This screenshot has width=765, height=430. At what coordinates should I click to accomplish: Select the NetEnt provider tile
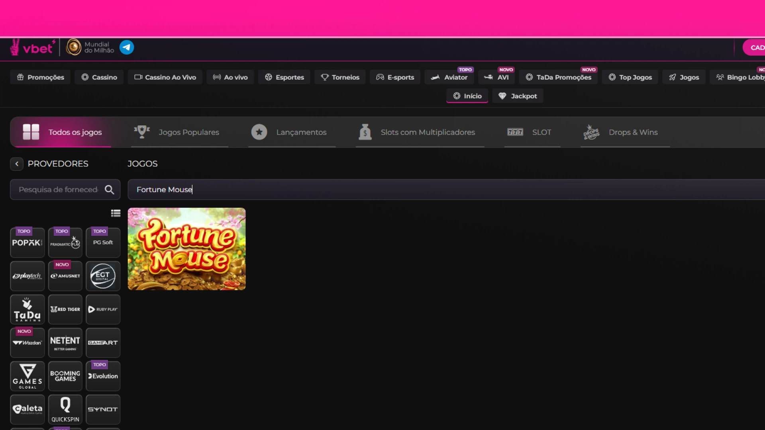[65, 343]
